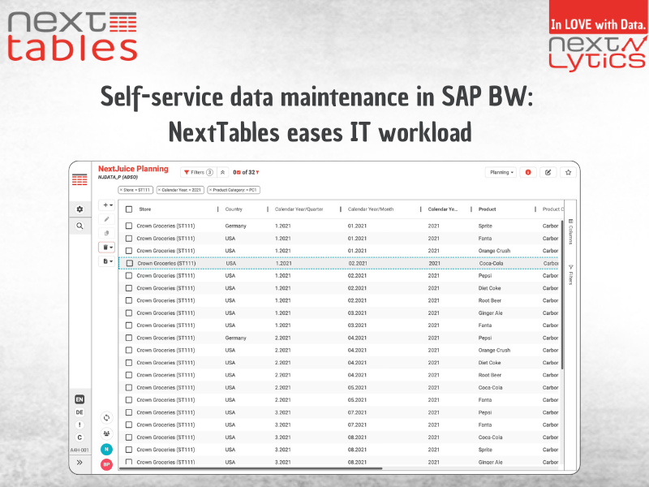Switch language to DE

80,412
